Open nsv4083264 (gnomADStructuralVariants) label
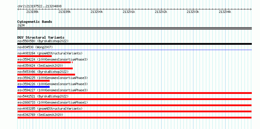Image resolution: width=260 pixels, height=129 pixels. coord(50,53)
